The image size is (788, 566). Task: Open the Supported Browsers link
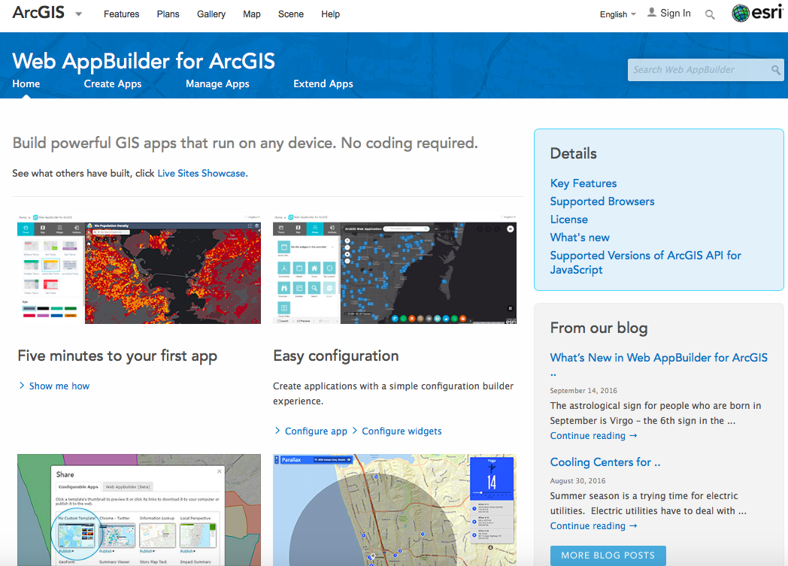point(602,201)
